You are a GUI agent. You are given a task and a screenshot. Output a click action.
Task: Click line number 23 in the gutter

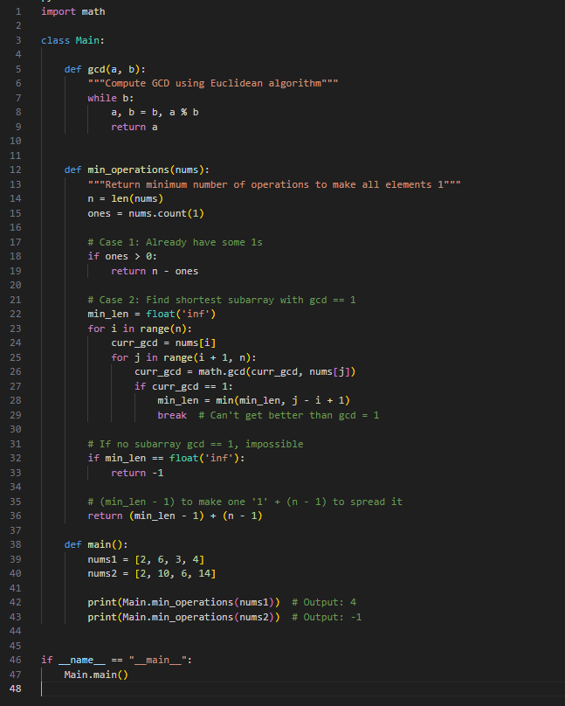point(16,329)
